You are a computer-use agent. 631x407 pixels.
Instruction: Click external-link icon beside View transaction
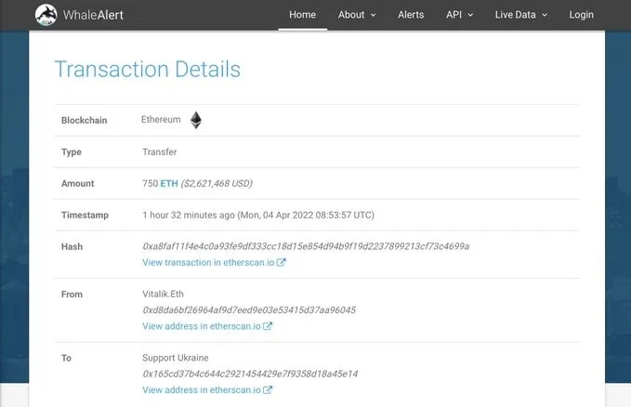click(x=281, y=262)
